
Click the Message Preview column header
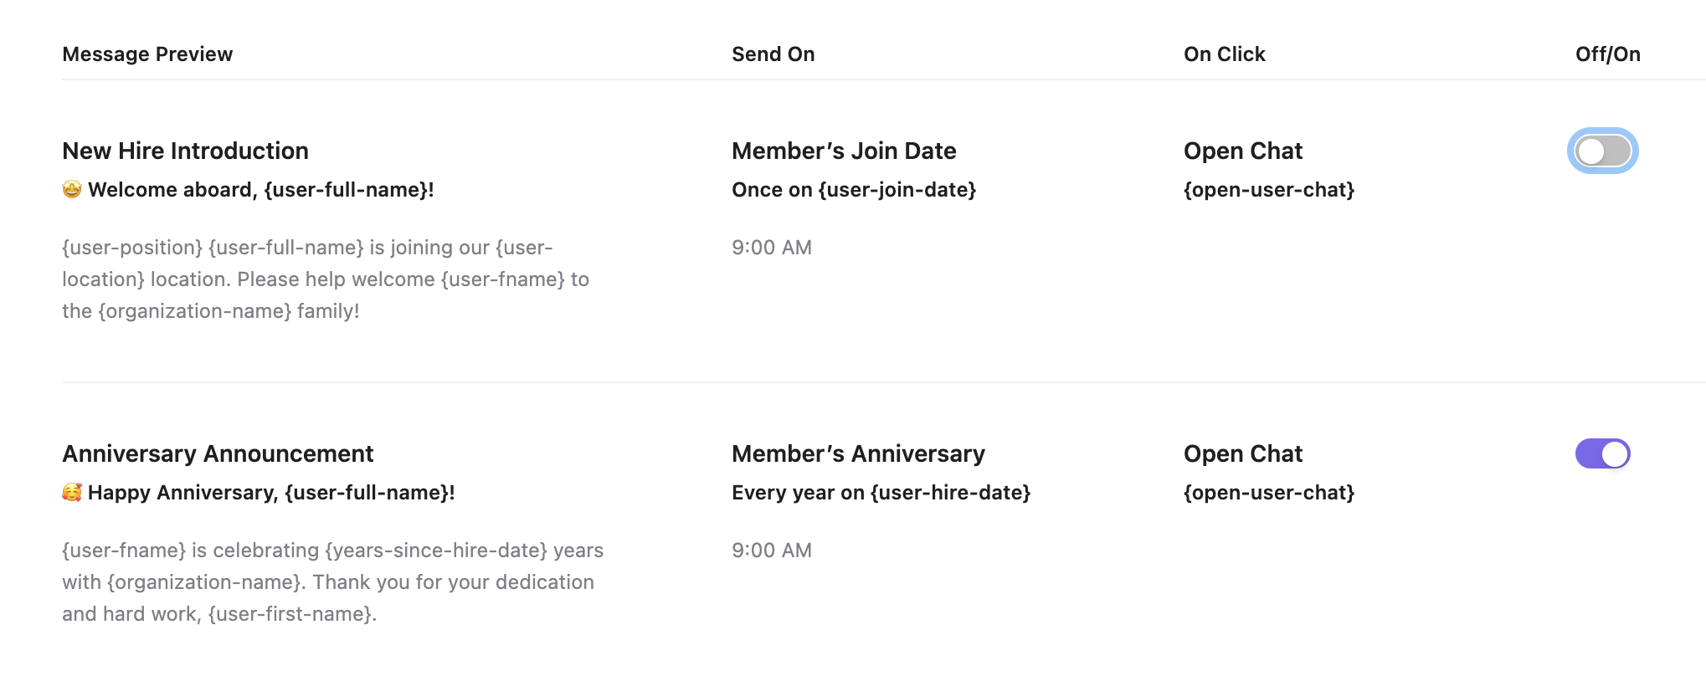point(147,54)
